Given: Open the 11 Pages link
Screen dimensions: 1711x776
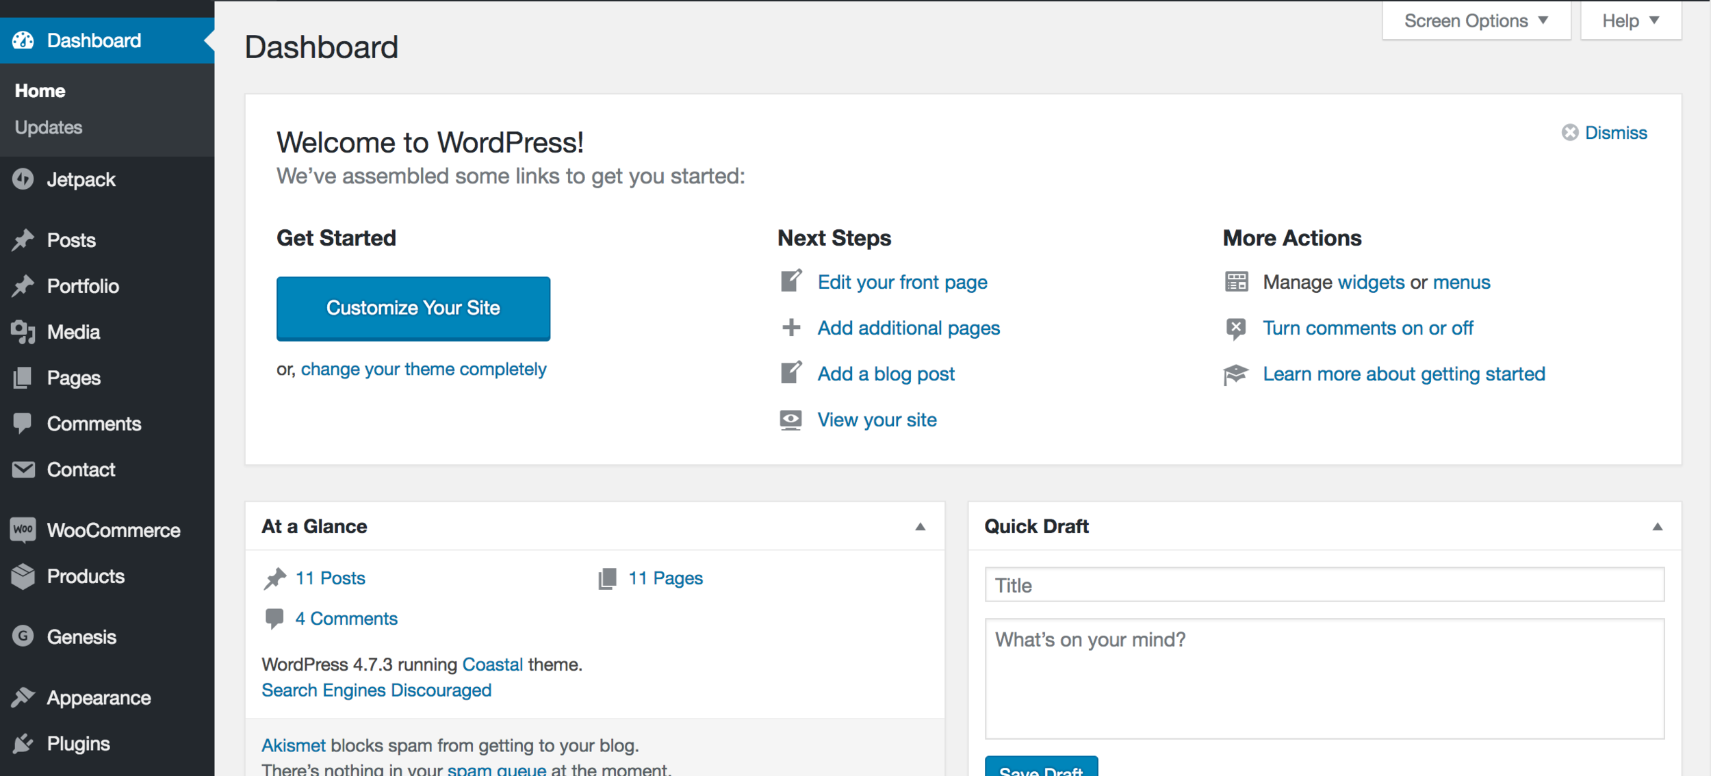Looking at the screenshot, I should click(665, 578).
